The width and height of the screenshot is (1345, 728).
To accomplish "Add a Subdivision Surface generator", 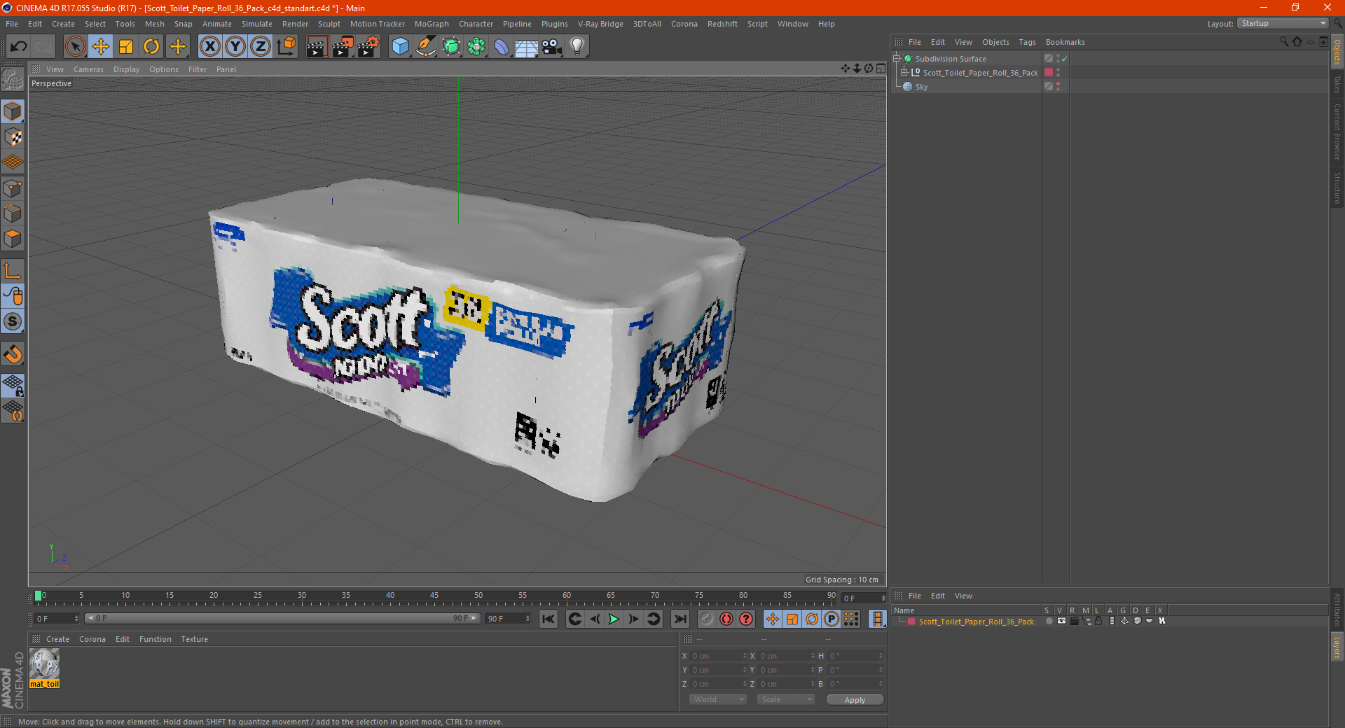I will pos(451,47).
